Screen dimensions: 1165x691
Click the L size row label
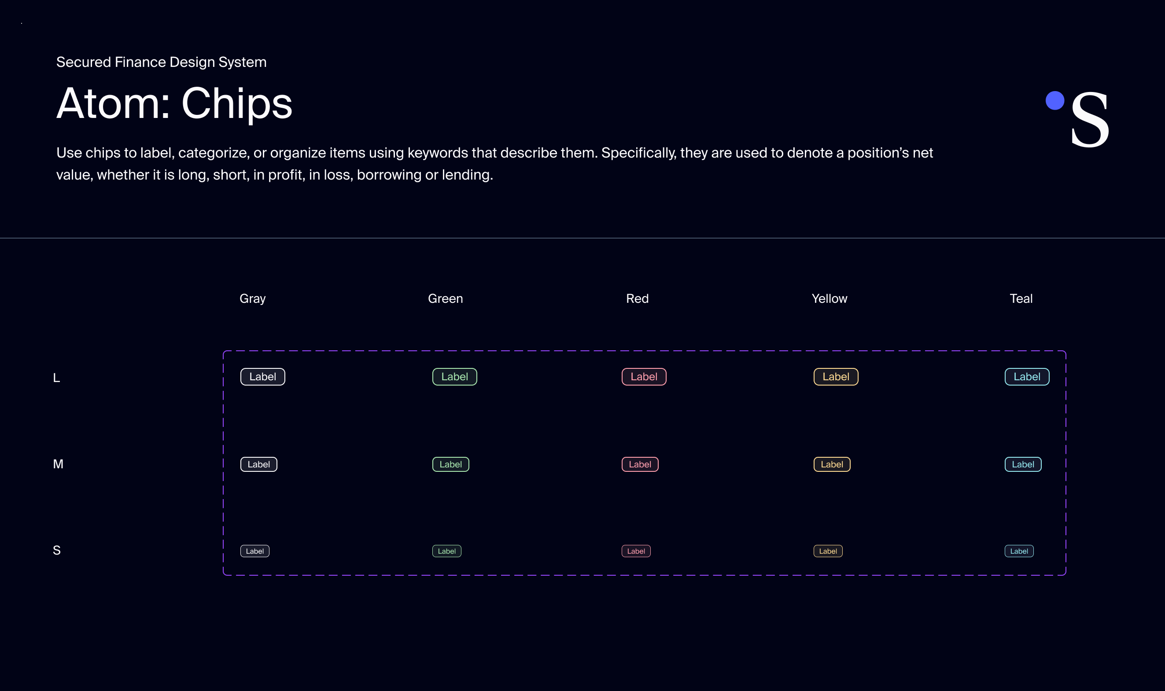click(x=56, y=378)
